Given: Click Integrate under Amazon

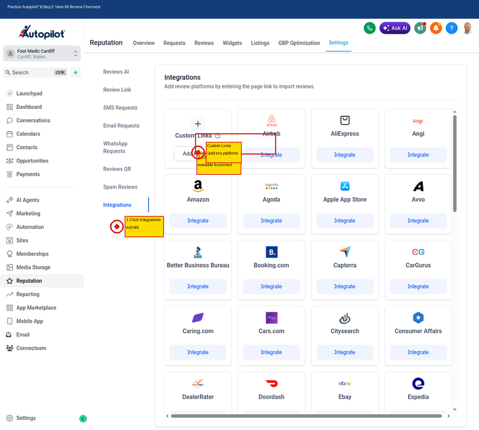Looking at the screenshot, I should click(x=198, y=221).
